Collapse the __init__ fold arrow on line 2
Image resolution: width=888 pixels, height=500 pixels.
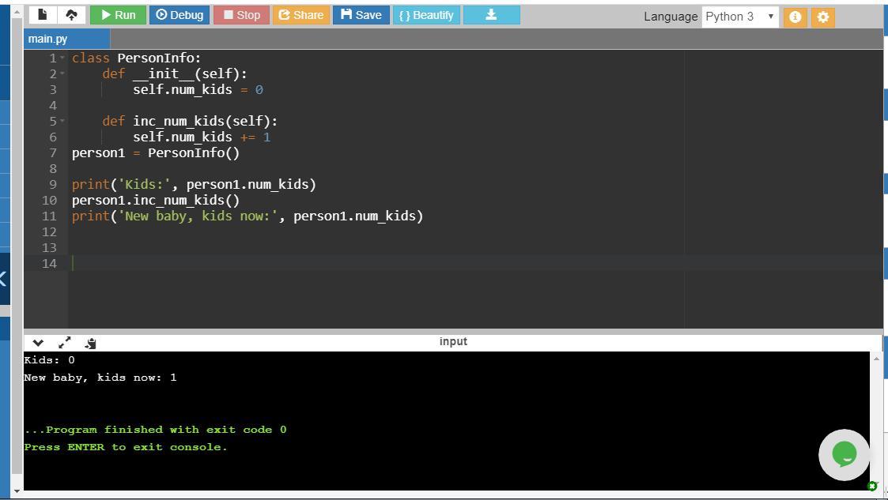62,74
